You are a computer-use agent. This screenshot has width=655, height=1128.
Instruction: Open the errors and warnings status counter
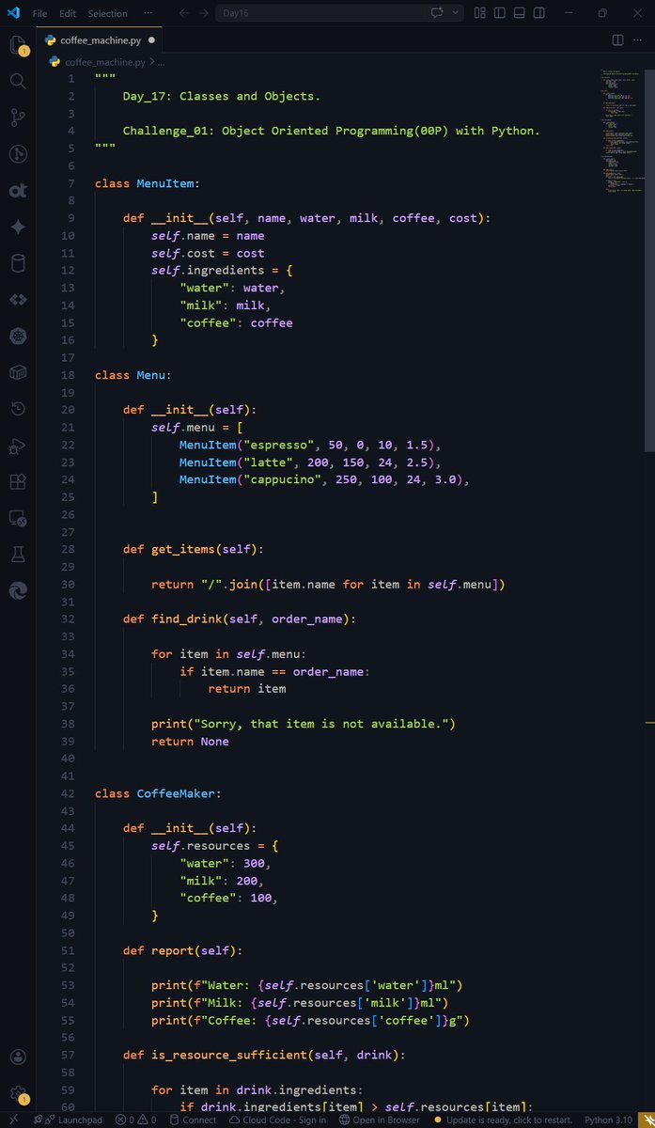[x=135, y=1120]
